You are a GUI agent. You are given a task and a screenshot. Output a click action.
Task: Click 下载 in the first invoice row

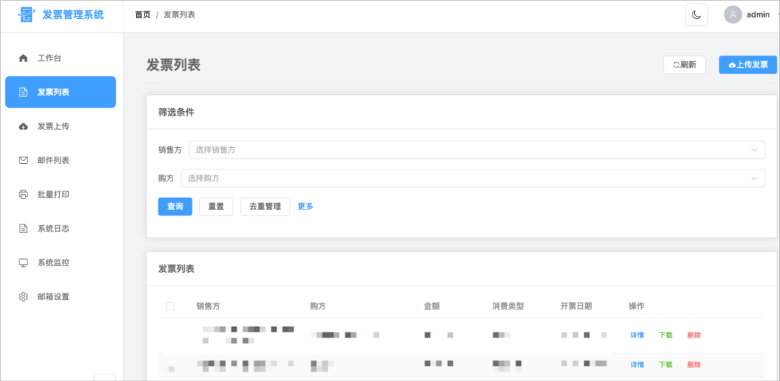(666, 335)
